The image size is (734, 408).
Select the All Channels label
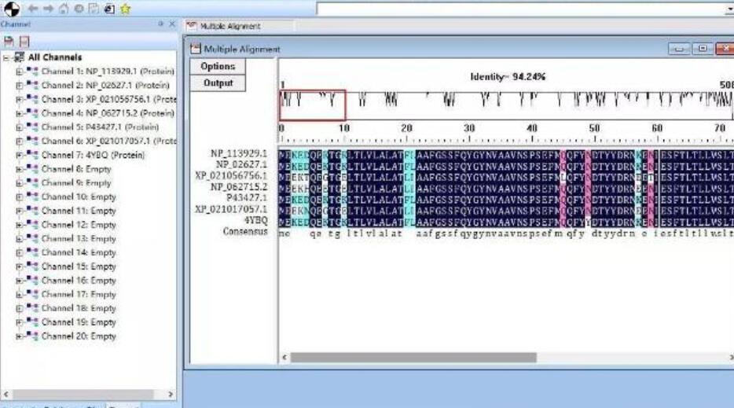(x=55, y=57)
